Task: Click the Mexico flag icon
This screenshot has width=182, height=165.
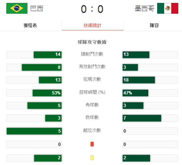Action: [167, 8]
